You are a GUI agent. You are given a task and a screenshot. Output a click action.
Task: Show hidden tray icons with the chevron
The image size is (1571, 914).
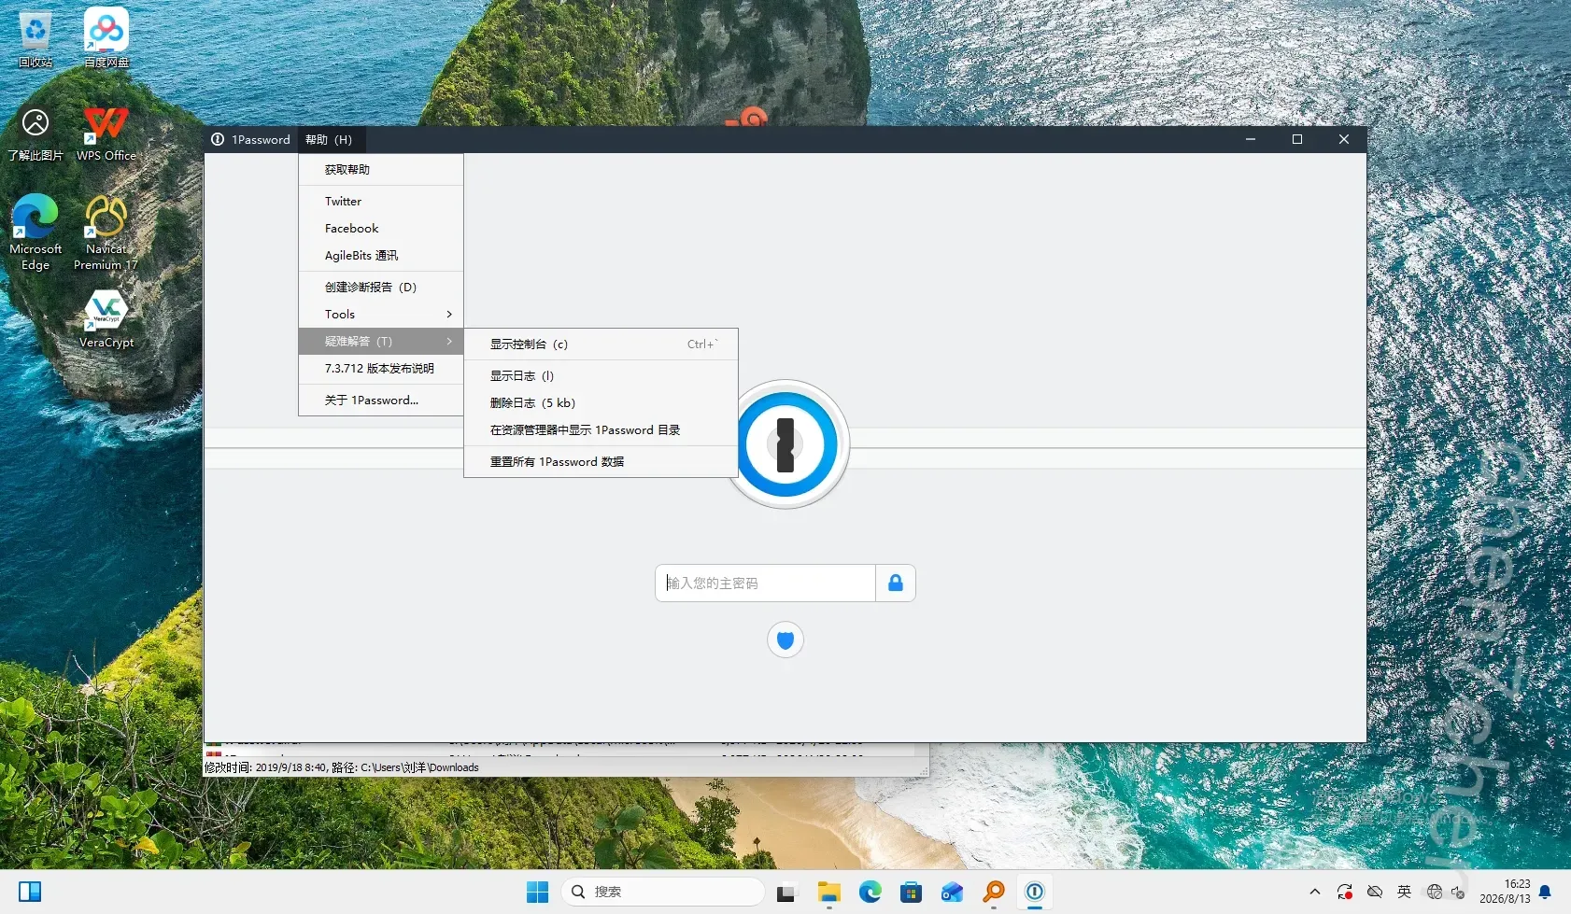coord(1315,892)
